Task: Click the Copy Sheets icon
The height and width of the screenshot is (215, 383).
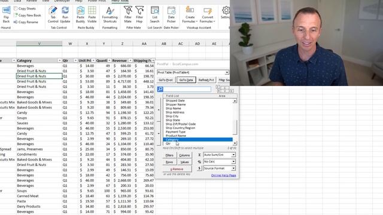Action: (16, 8)
